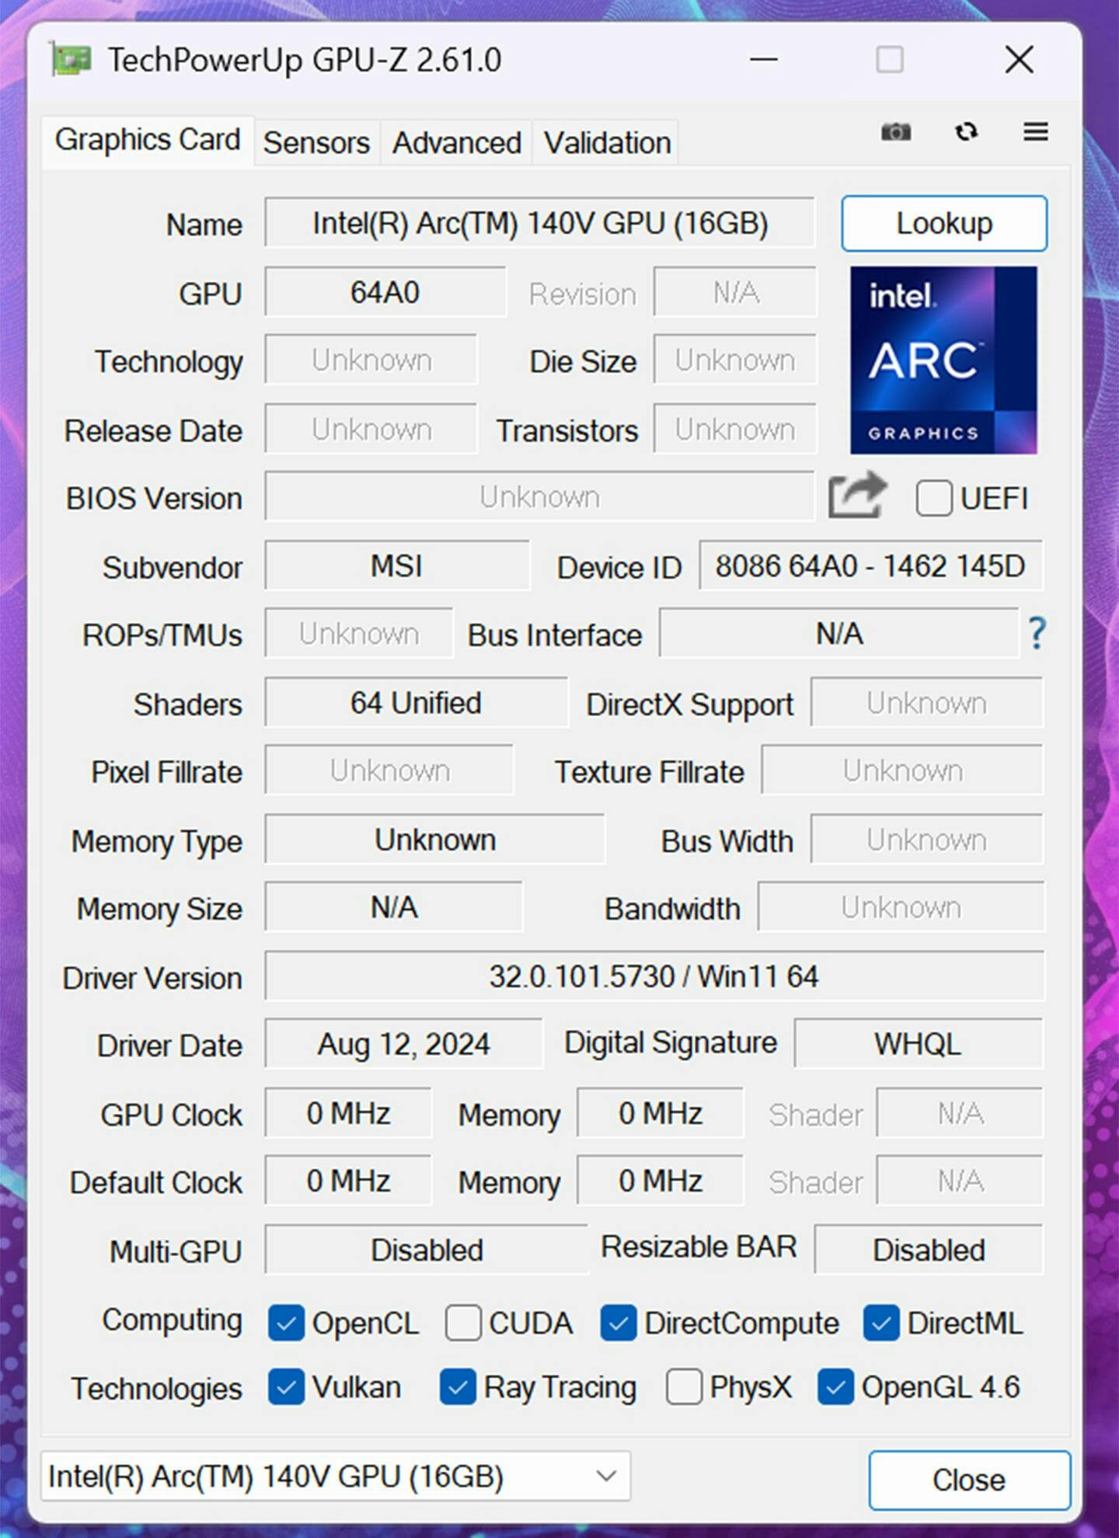1119x1538 pixels.
Task: Expand the GPU selection dropdown
Action: (606, 1476)
